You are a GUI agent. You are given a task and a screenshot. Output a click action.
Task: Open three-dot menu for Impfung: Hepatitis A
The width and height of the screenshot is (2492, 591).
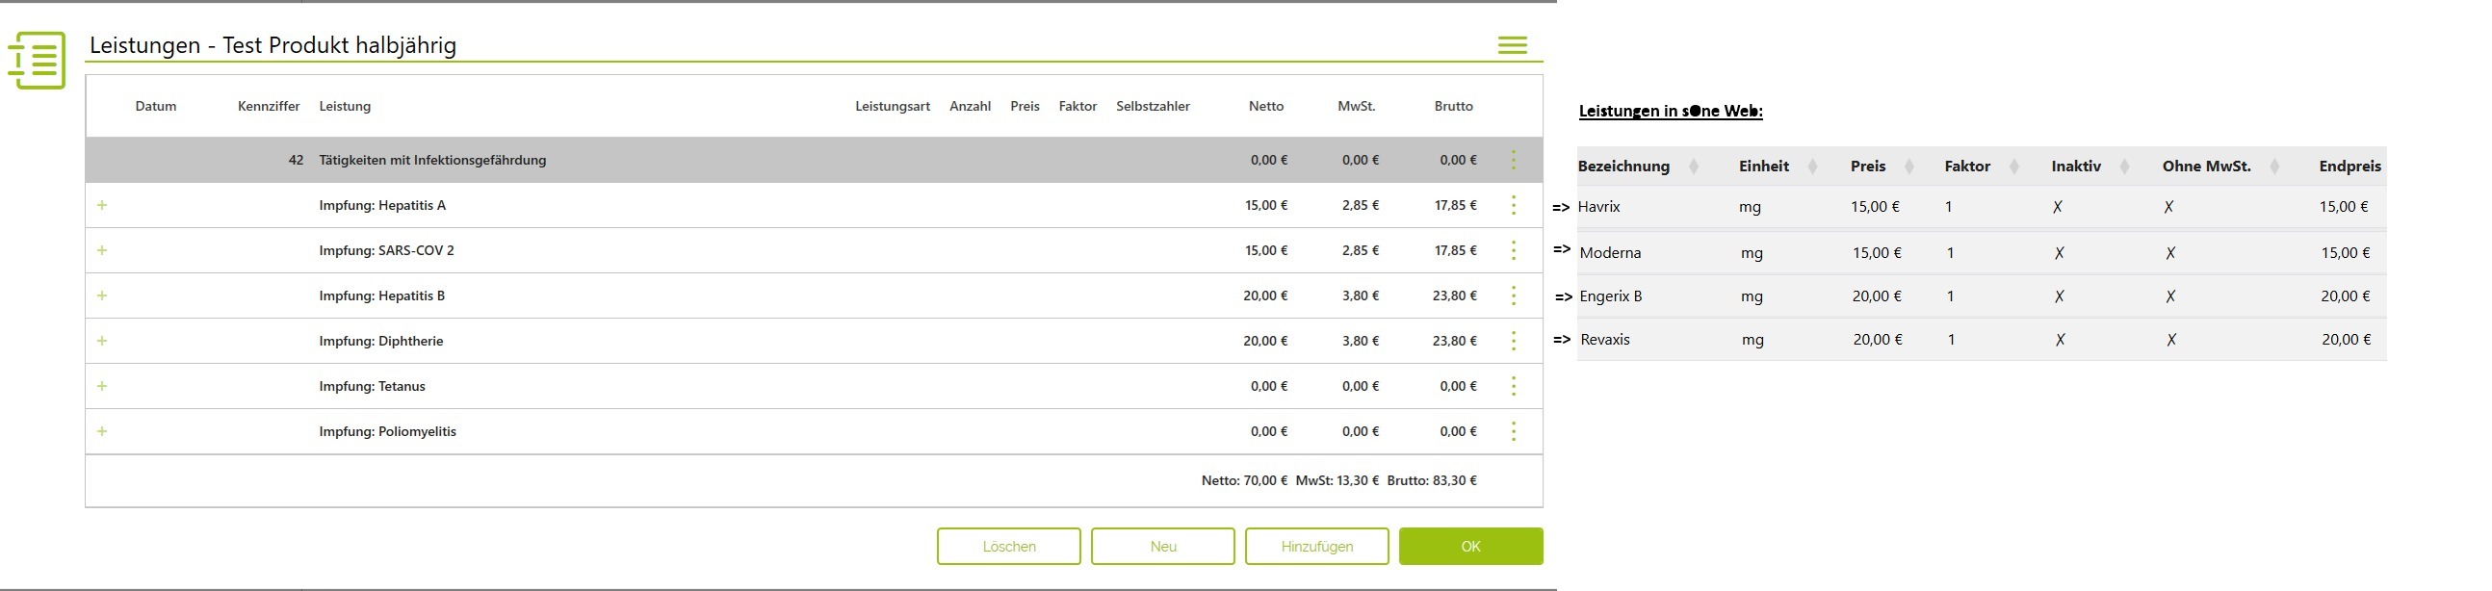click(1514, 205)
